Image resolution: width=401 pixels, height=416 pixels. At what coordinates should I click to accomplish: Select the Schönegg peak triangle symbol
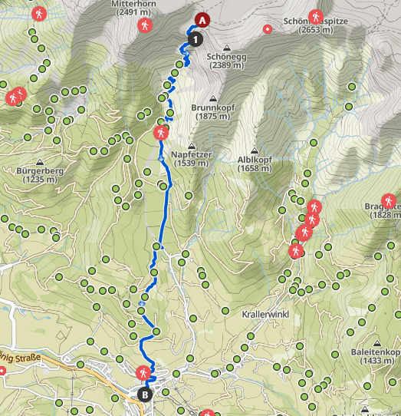point(227,48)
